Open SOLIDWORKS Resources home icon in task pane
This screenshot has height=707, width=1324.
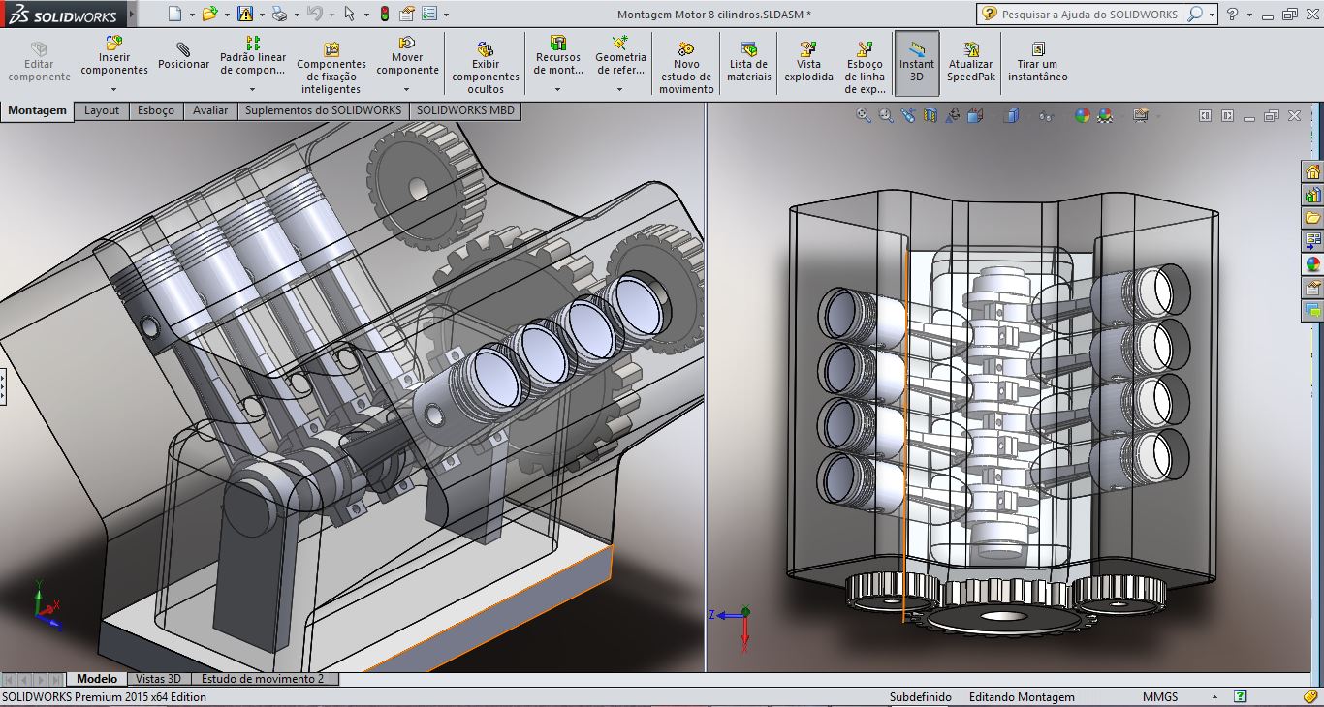pos(1312,172)
